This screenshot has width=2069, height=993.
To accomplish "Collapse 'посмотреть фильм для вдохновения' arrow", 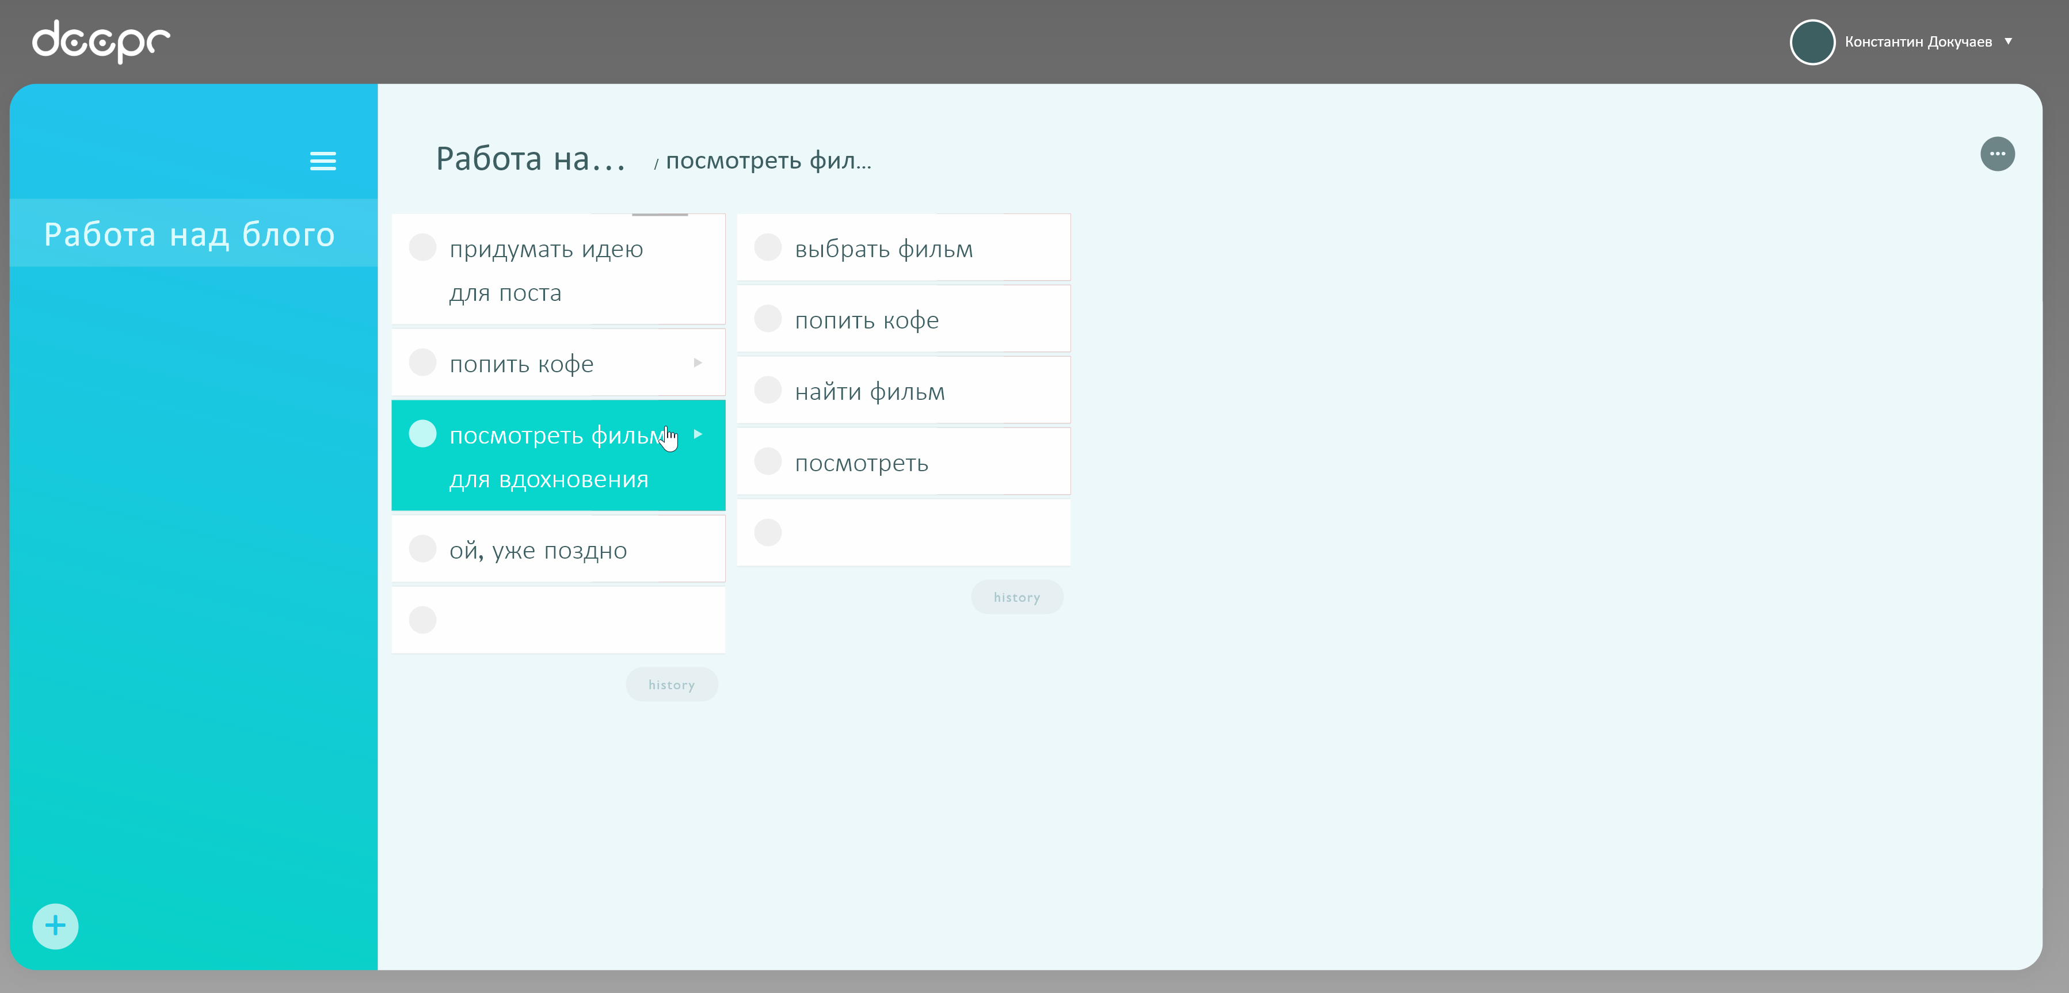I will coord(697,434).
